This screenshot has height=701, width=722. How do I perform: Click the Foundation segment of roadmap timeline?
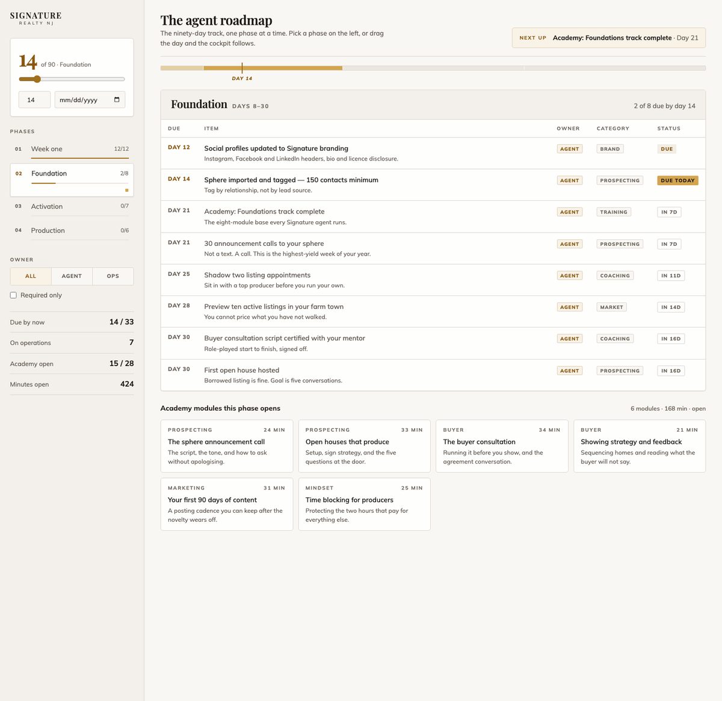click(273, 68)
